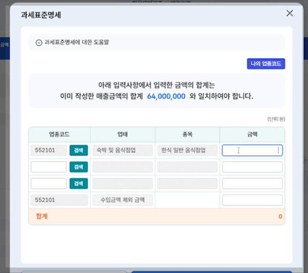The image size is (308, 273).
Task: Click the 552101 code in the last row
Action: point(60,200)
